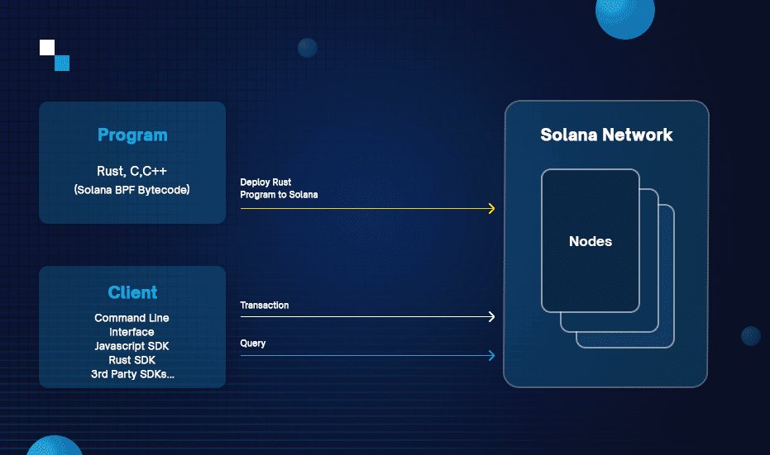Click the large blue sphere at top

pyautogui.click(x=624, y=15)
